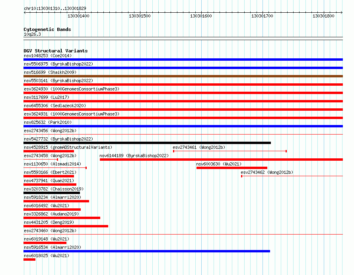
Task: Click the nsv1048253 (Coe2014) variant label
Action: click(x=48, y=56)
